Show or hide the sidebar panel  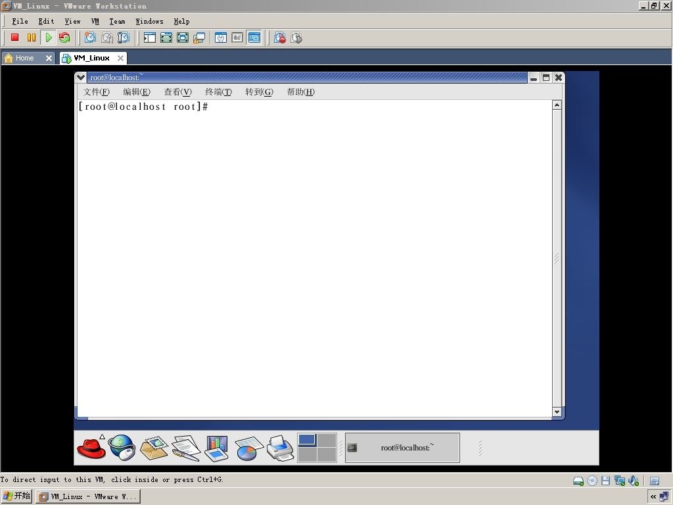(150, 37)
